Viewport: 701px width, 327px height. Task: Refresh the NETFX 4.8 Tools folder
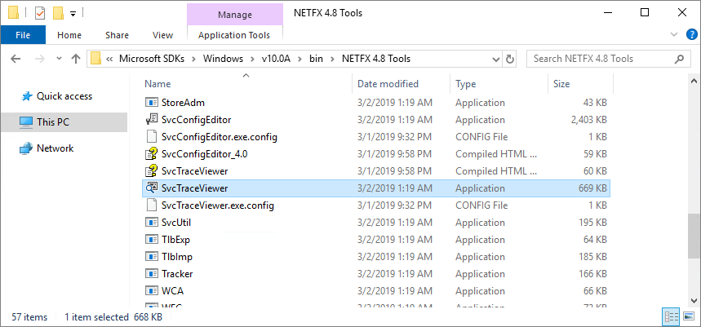tap(509, 59)
